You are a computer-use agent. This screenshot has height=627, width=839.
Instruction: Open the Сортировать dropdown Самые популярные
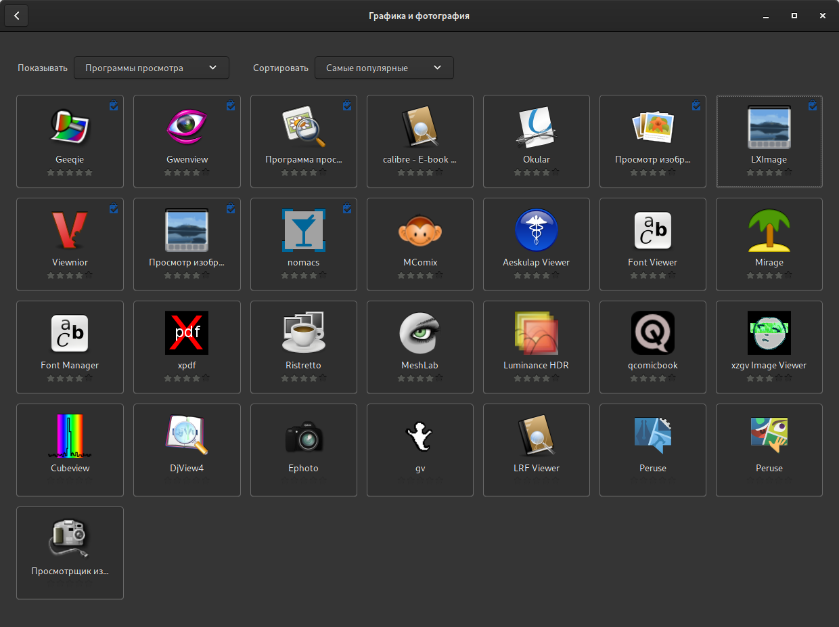coord(384,68)
